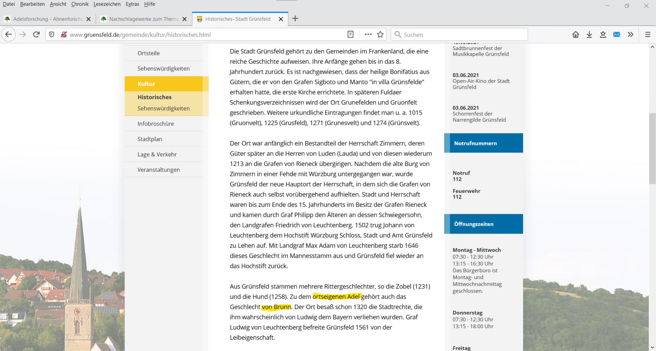
Task: Click the 'Montag - Mittwoch' hours heading
Action: pyautogui.click(x=477, y=250)
